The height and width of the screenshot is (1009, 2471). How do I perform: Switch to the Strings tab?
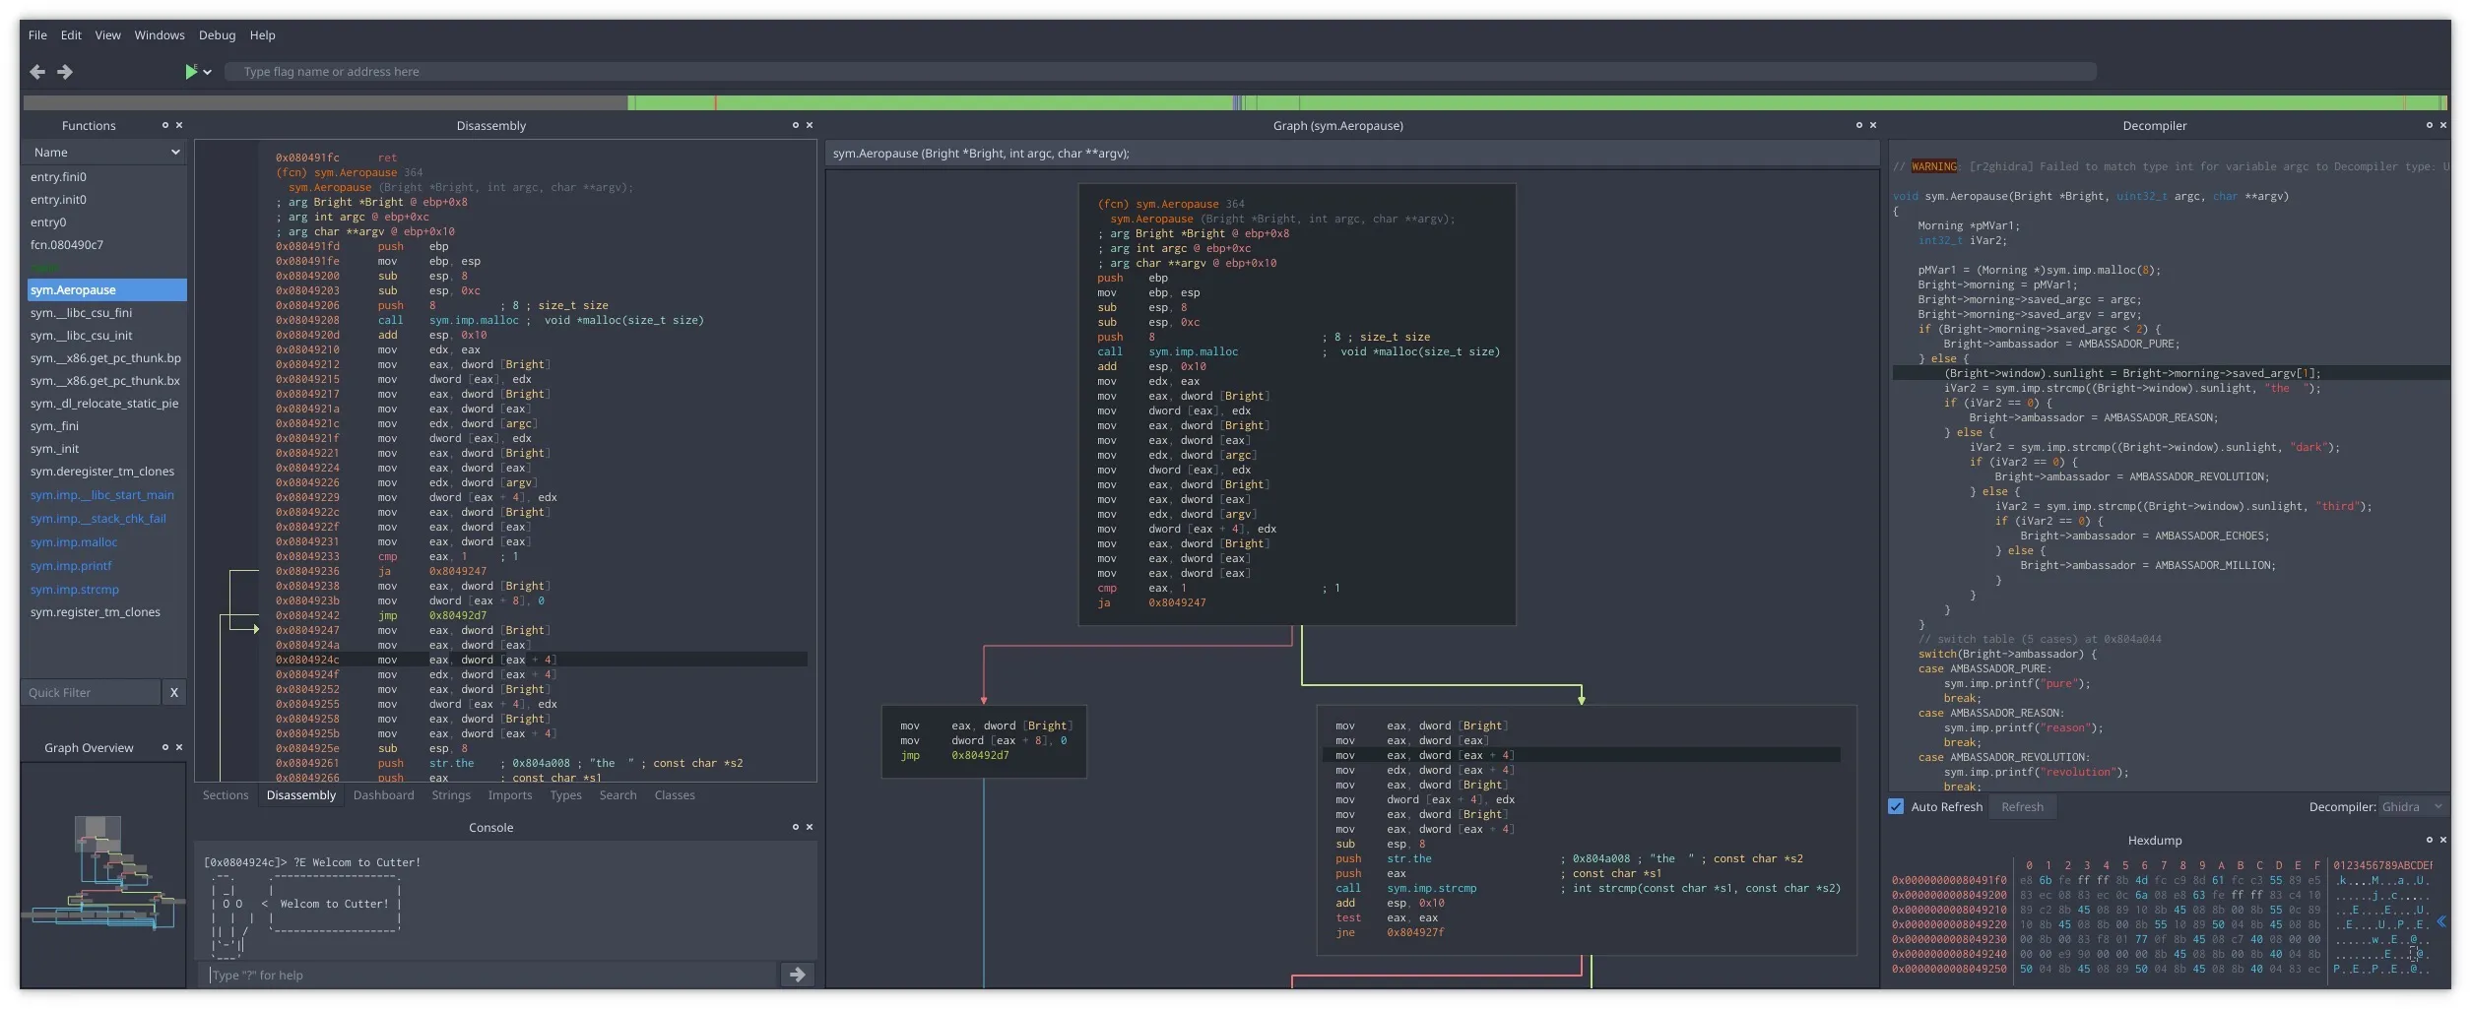coord(451,795)
